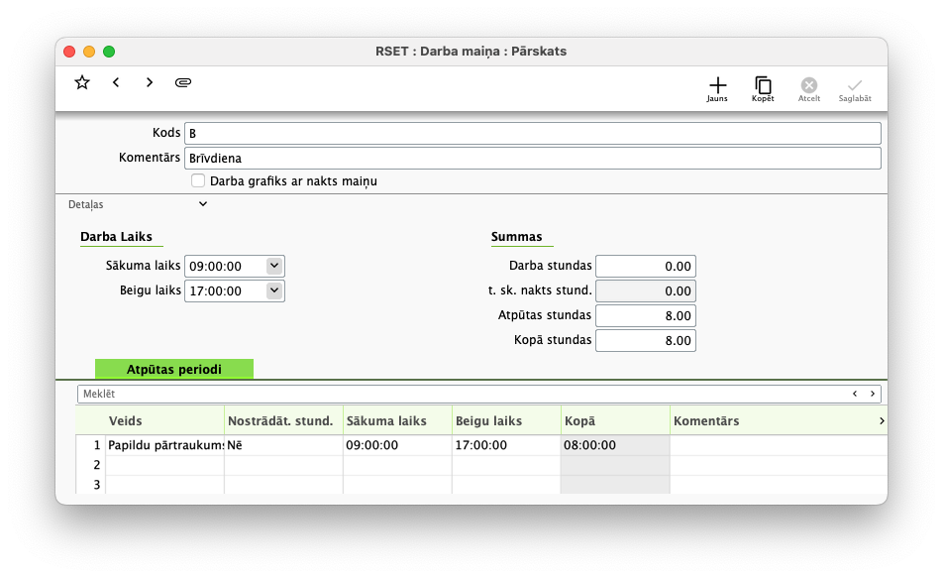Maximize window with green button

pos(109,52)
